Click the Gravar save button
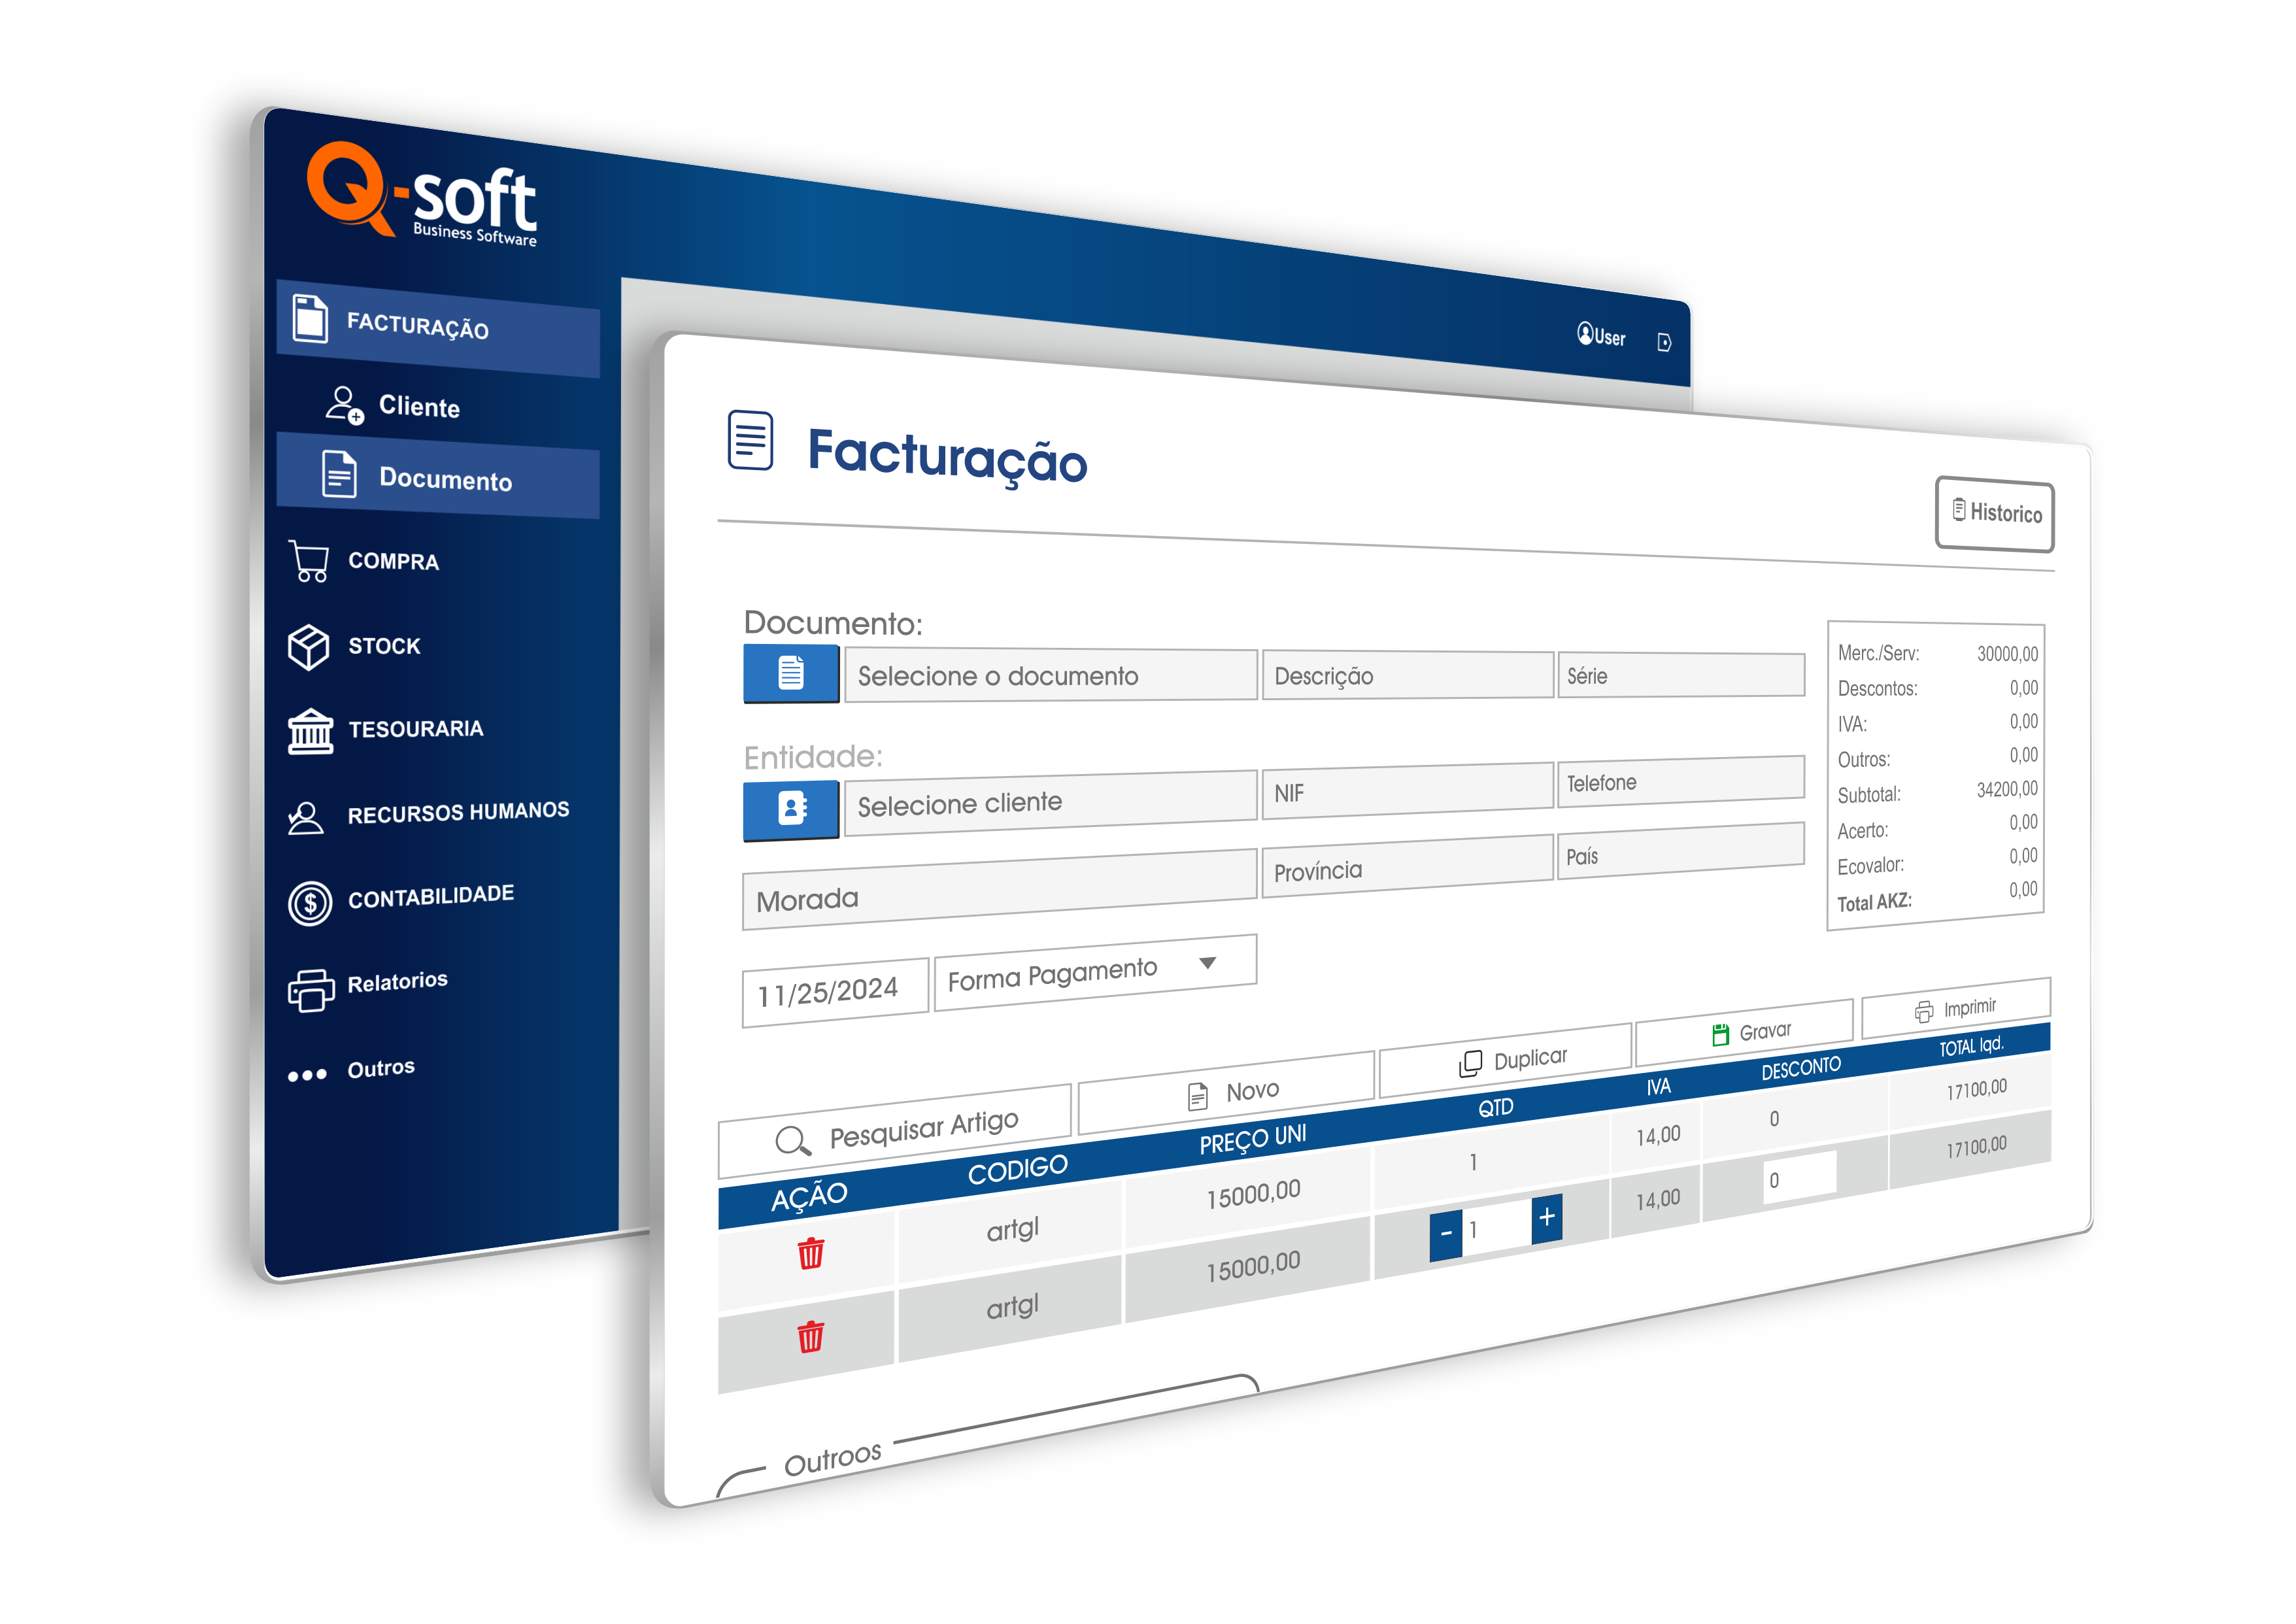2296x1624 pixels. pos(1744,1033)
